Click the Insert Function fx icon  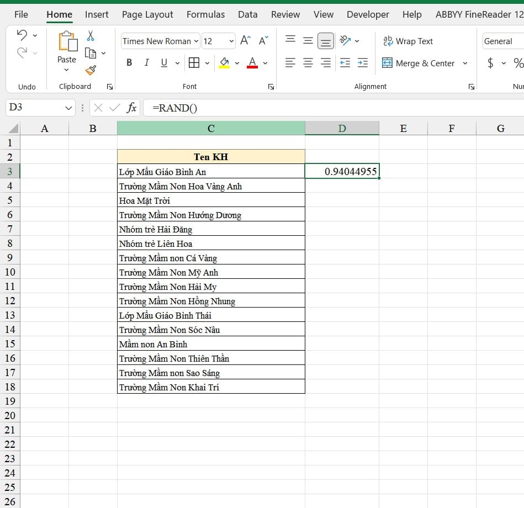point(131,108)
